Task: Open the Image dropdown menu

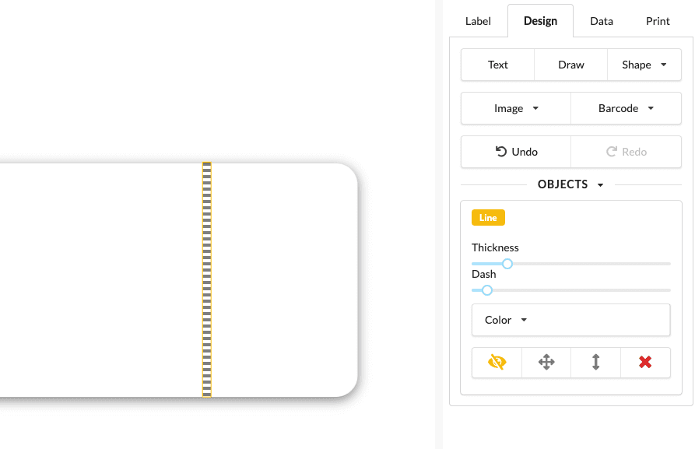Action: [516, 108]
